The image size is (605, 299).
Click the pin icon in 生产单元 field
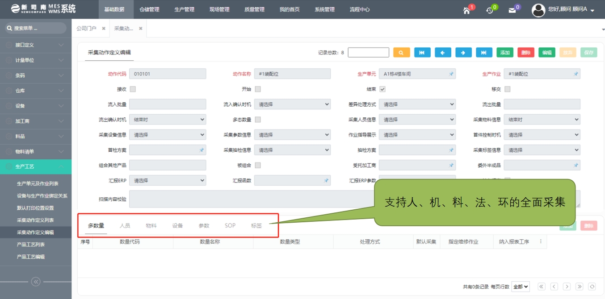pos(451,74)
